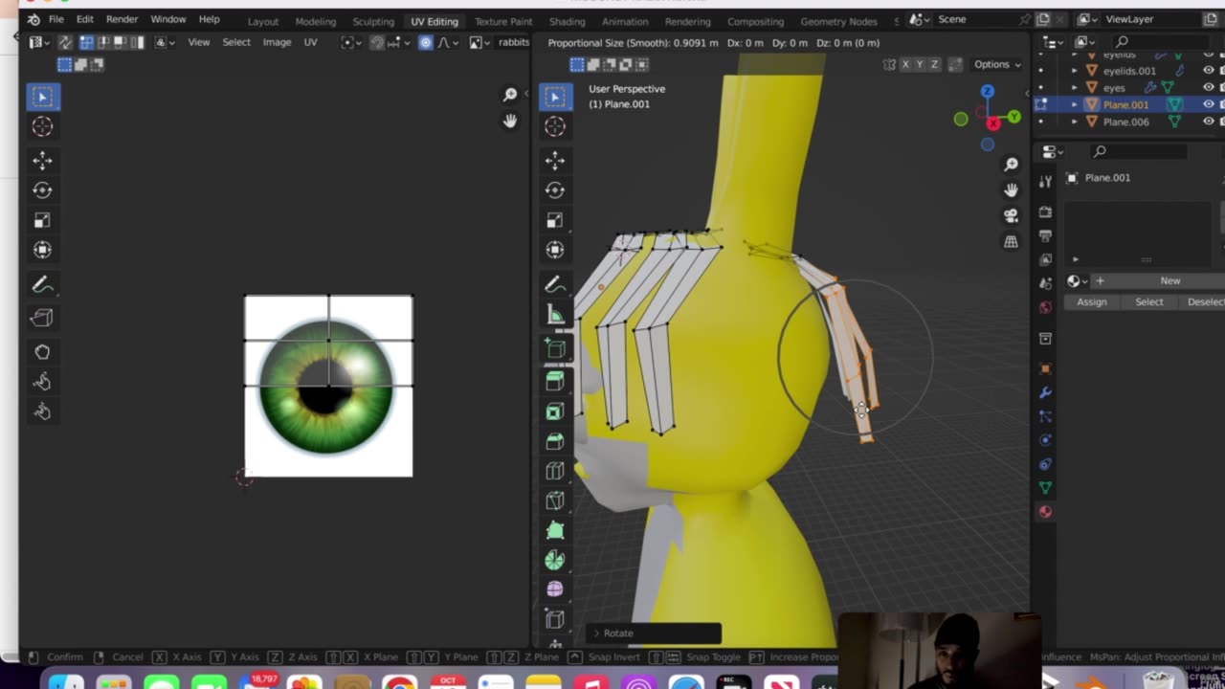Hide eyelids.001 in the outliner
This screenshot has height=689, width=1225.
(1209, 70)
